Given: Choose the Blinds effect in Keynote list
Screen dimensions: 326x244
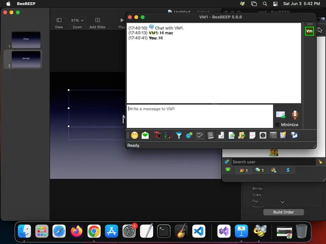Looking at the screenshot, I should pos(257,188).
